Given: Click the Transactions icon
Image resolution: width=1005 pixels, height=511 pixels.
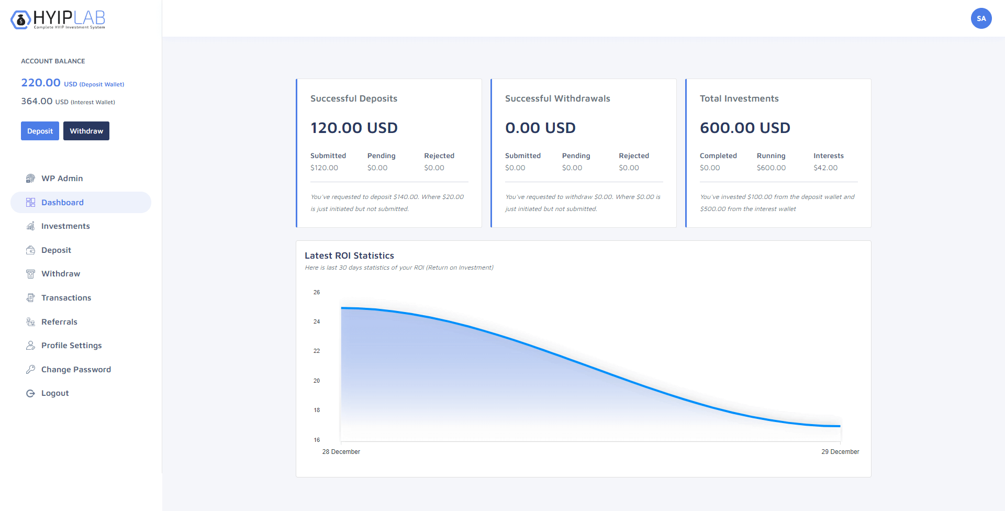Looking at the screenshot, I should pyautogui.click(x=30, y=298).
